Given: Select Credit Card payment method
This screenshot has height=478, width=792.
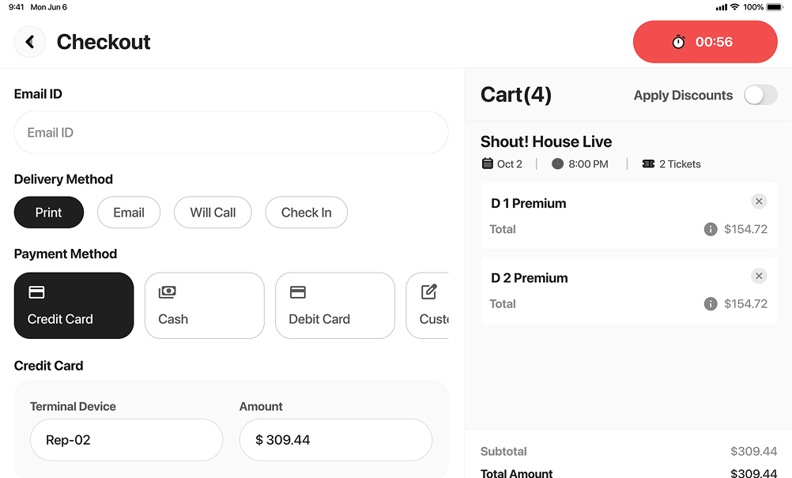Looking at the screenshot, I should [74, 306].
